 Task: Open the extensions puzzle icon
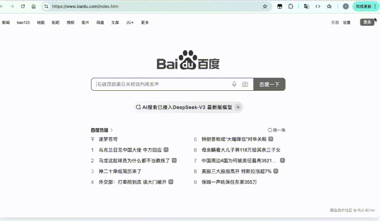pyautogui.click(x=291, y=6)
